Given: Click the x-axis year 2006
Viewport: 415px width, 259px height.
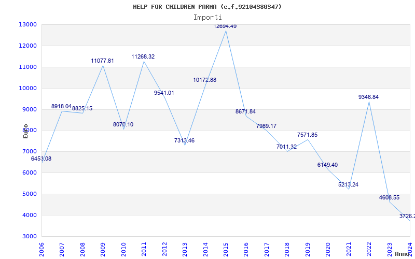Looking at the screenshot, I should (41, 249).
